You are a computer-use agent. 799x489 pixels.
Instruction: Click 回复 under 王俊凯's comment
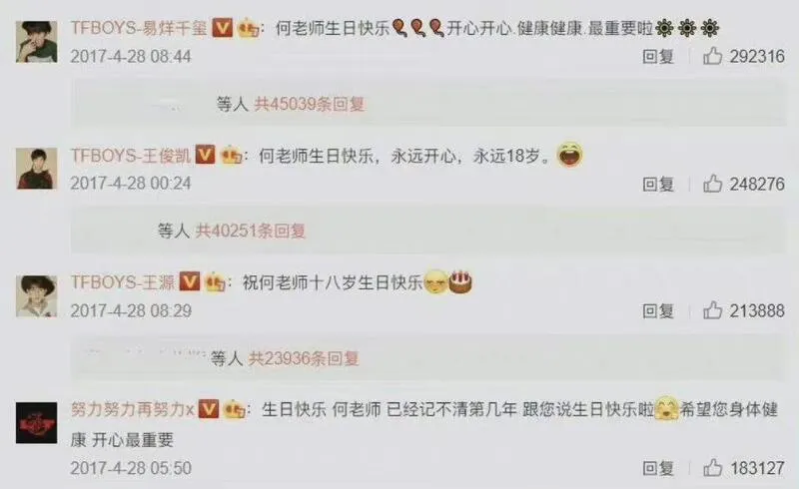point(658,184)
